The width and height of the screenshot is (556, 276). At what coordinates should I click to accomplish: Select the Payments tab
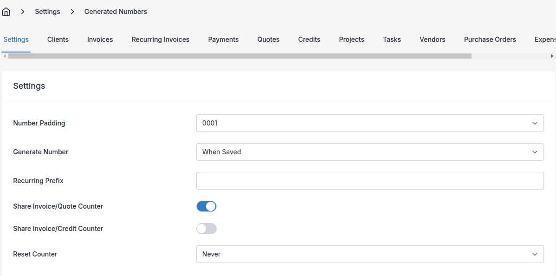(223, 39)
